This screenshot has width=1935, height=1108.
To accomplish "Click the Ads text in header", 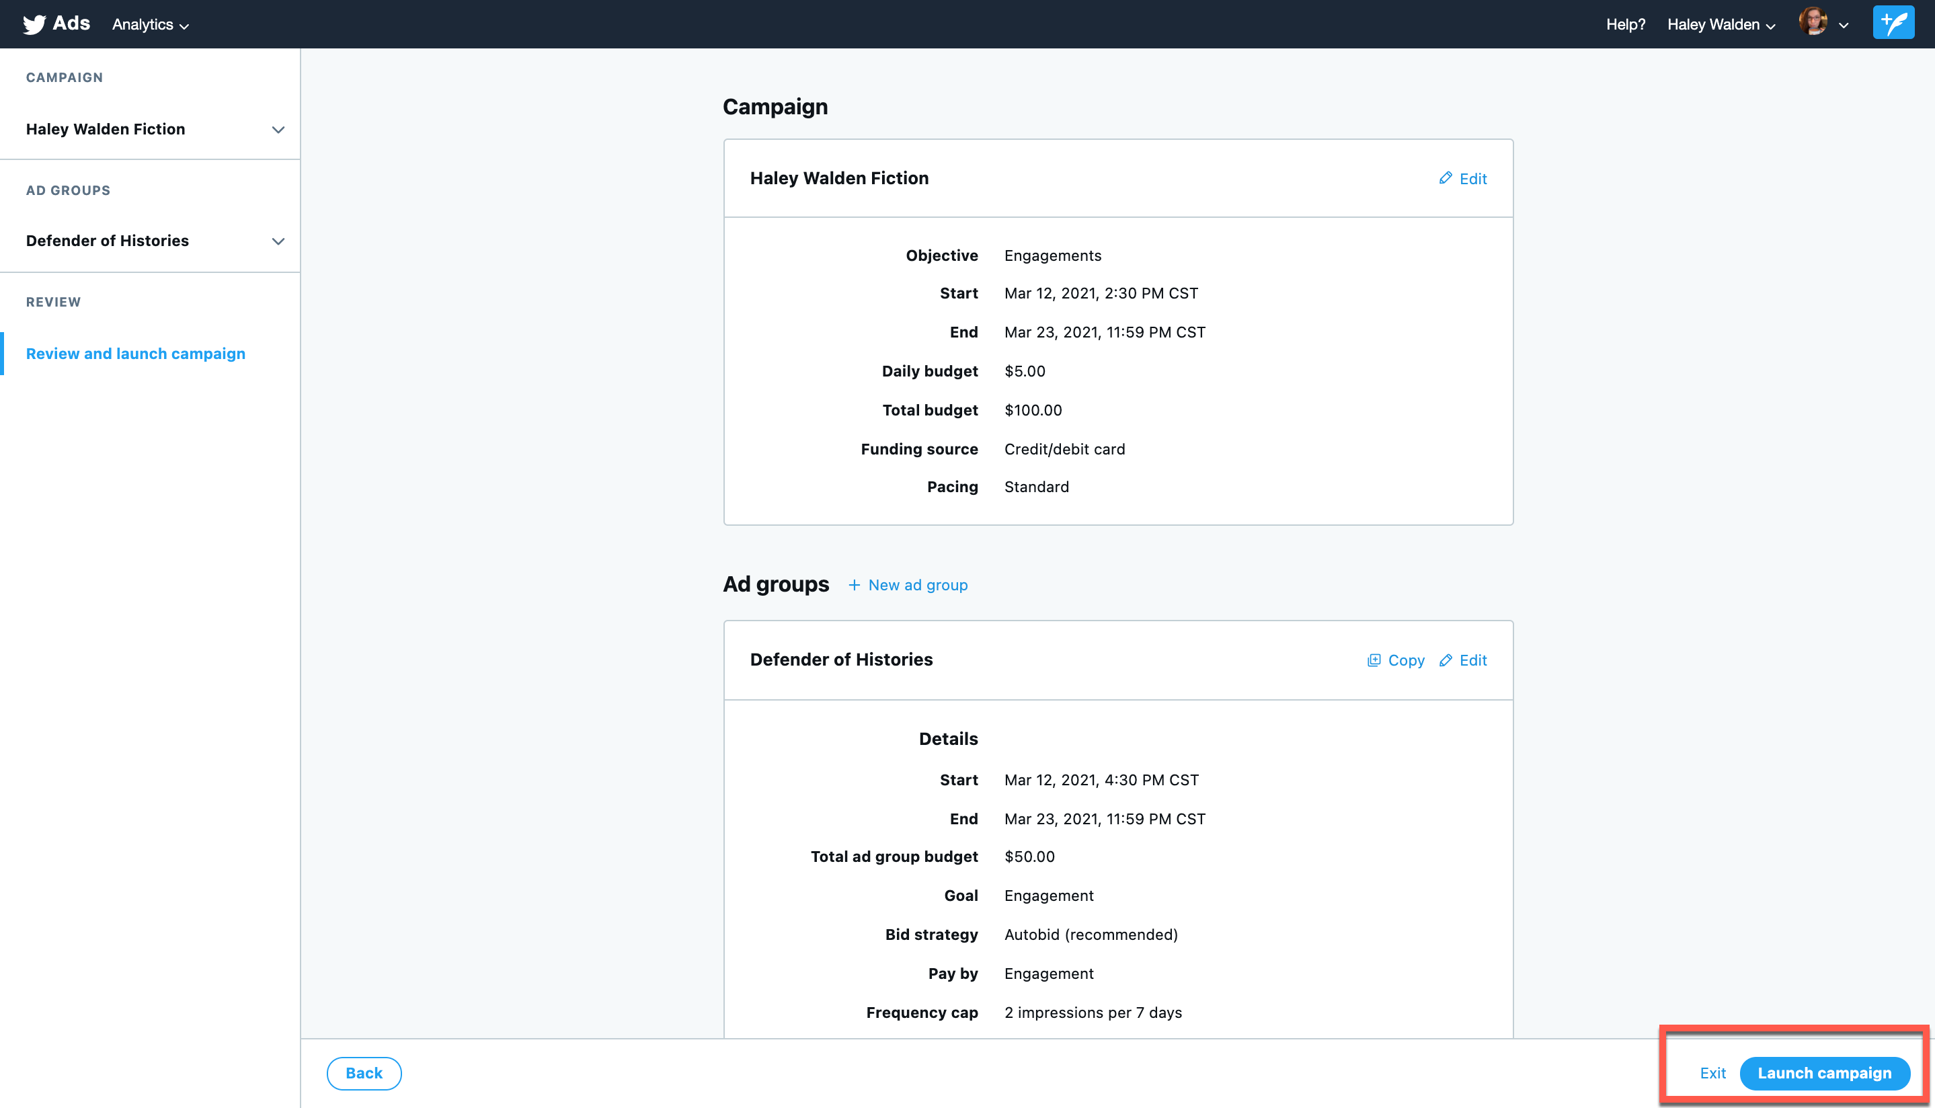I will pyautogui.click(x=71, y=24).
